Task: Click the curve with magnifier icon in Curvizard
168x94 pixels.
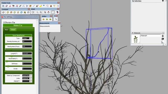Action: coord(25,12)
